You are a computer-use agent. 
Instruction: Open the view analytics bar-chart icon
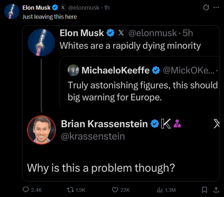point(159,190)
